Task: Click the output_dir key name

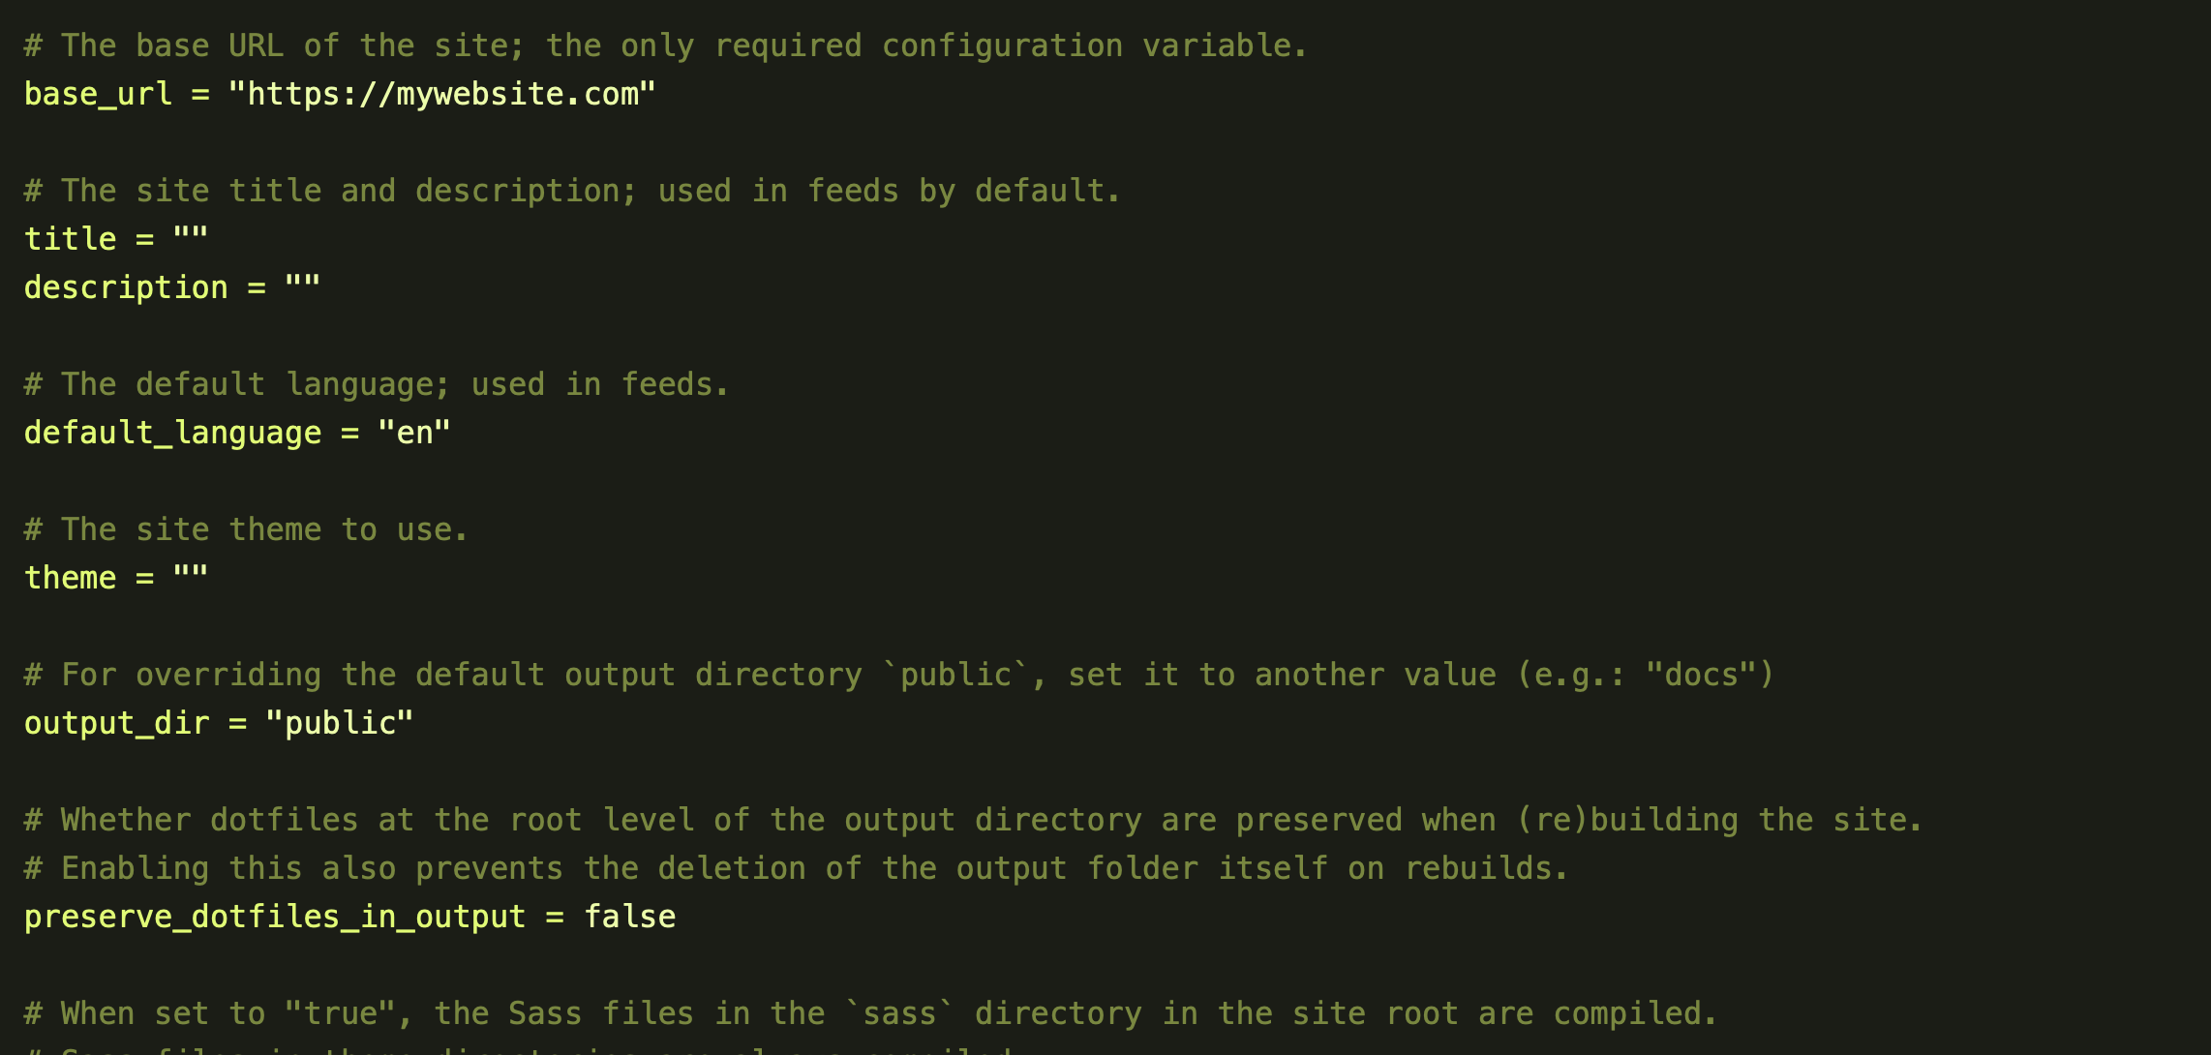Action: pos(116,724)
